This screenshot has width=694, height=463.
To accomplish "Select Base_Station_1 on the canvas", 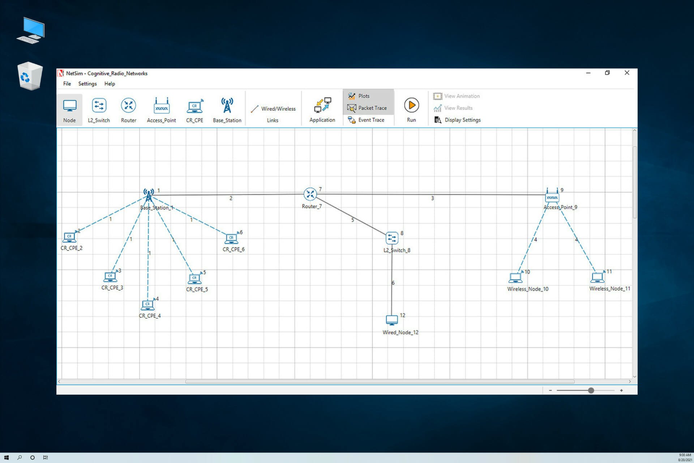I will (x=149, y=195).
